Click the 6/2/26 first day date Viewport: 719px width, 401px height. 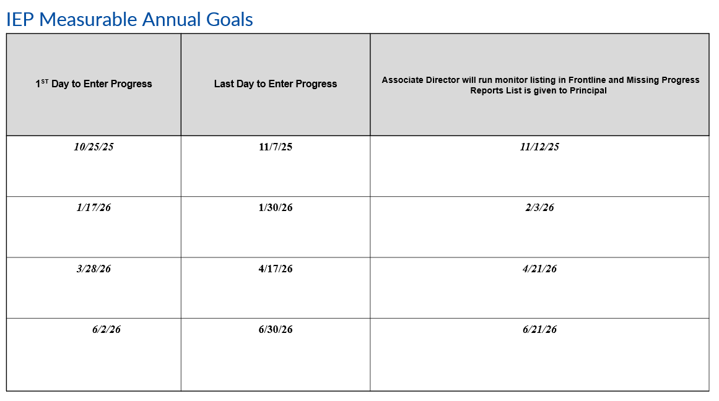[107, 329]
